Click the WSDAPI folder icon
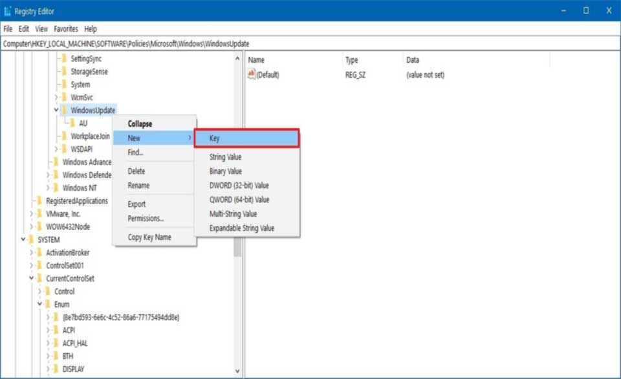 [64, 149]
